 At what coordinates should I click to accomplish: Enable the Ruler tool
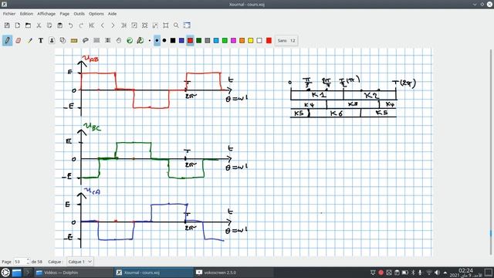click(74, 40)
